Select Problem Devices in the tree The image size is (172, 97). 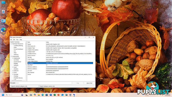(x=18, y=78)
